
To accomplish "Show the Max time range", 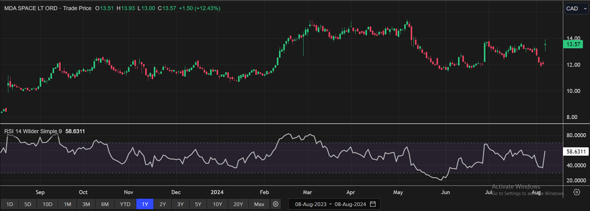I will [x=259, y=204].
